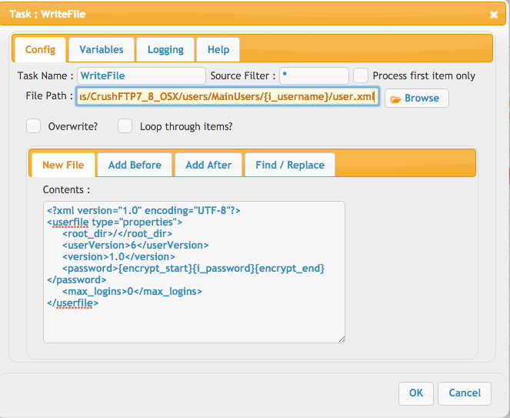The width and height of the screenshot is (510, 418).
Task: Enable the Overwrite checkbox
Action: pos(34,126)
